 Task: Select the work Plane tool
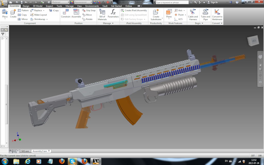pyautogui.click(x=169, y=14)
